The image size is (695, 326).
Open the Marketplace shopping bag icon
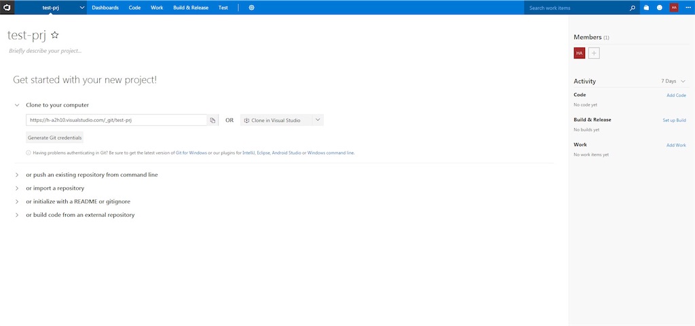click(x=646, y=7)
